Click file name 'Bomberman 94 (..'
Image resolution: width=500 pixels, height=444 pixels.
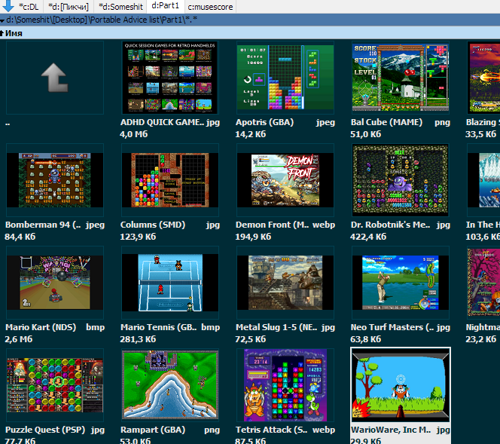(43, 225)
